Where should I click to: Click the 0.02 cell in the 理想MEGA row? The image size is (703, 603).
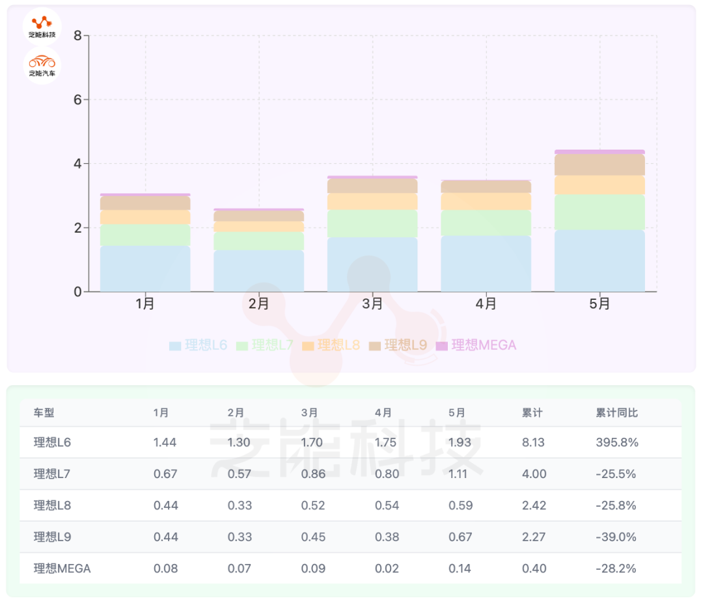387,569
